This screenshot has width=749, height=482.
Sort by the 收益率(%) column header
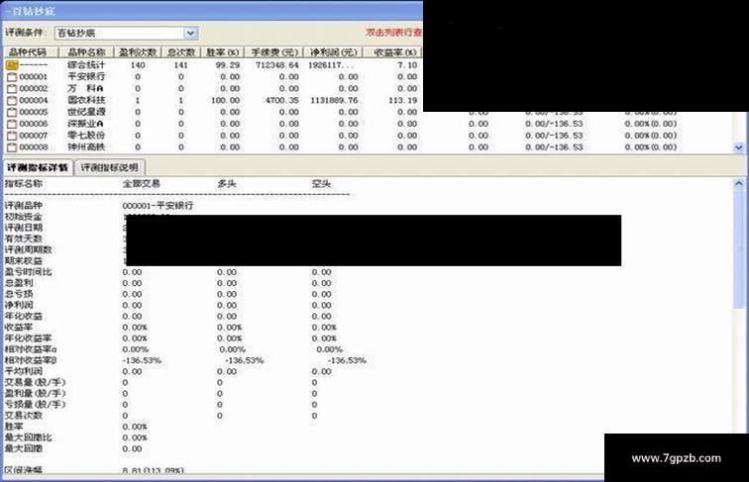coord(392,52)
